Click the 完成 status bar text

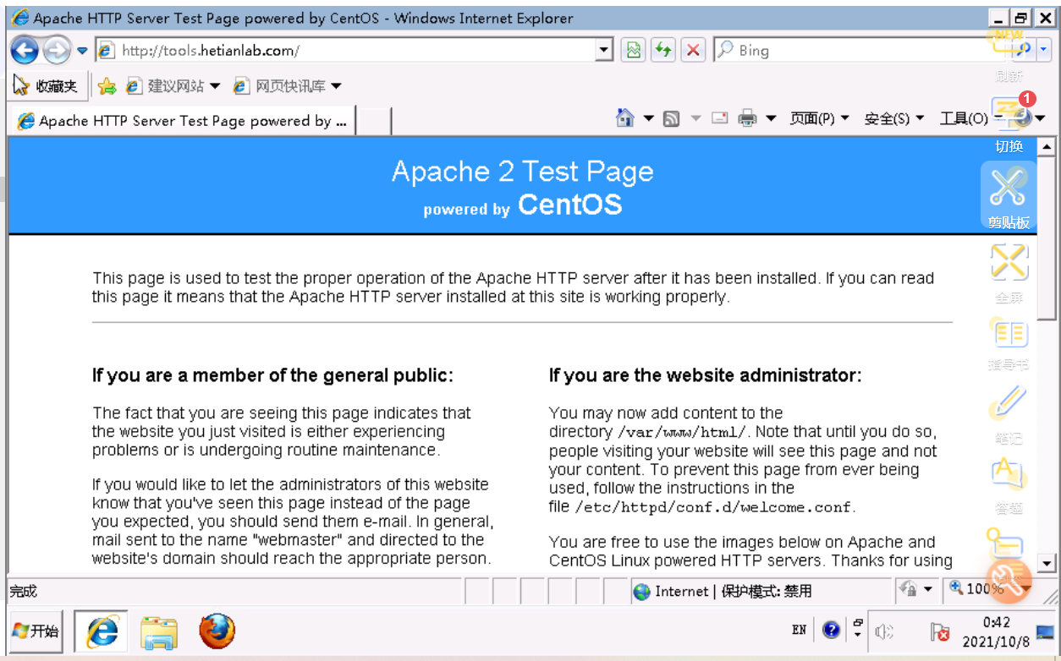click(24, 591)
